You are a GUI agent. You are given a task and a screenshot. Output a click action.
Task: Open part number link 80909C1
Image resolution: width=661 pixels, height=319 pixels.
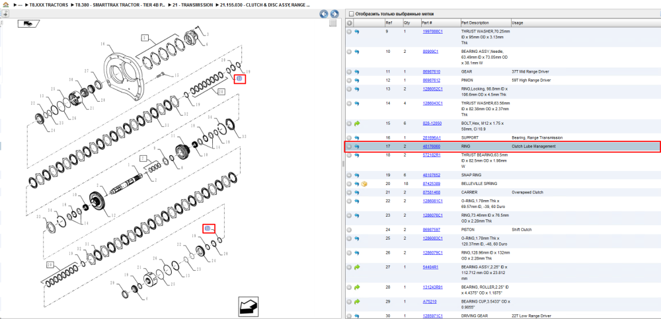coord(430,52)
